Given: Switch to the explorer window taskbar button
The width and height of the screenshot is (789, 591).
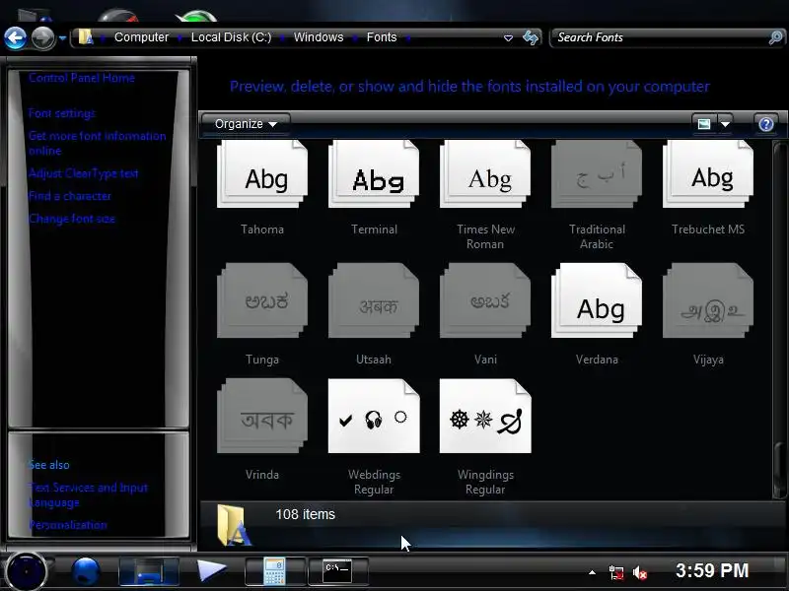Looking at the screenshot, I should (x=149, y=571).
